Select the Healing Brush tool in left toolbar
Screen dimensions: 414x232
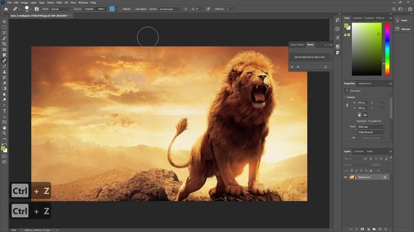(5, 61)
